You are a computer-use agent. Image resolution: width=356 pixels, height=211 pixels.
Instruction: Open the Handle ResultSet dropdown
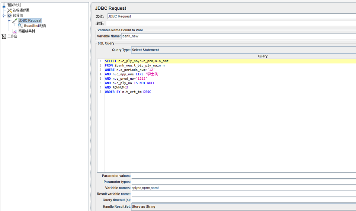tap(243, 207)
